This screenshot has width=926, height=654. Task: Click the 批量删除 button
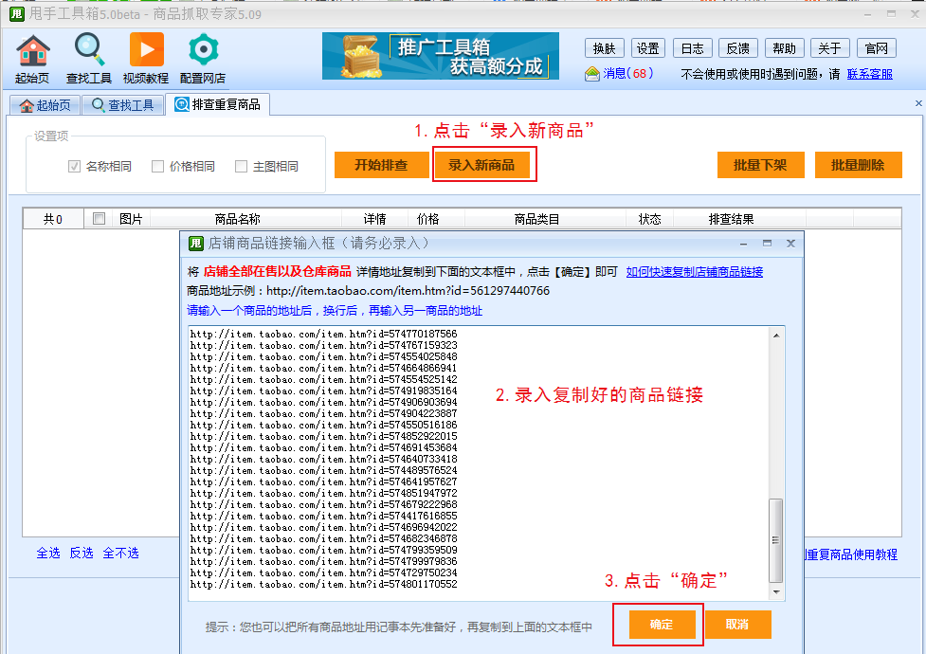[x=858, y=165]
